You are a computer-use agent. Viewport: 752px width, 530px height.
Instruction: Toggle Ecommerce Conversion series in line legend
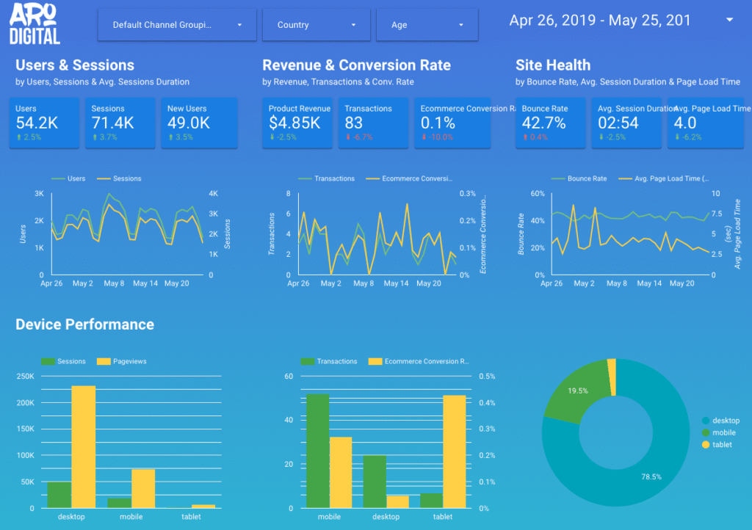pos(409,178)
